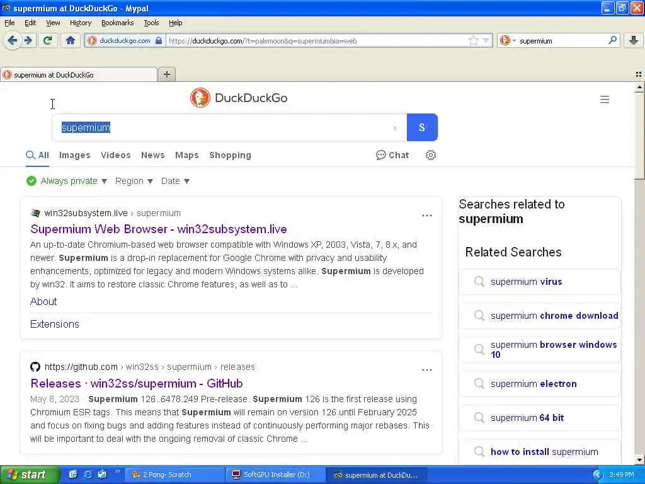Open the home page via house icon

pos(71,41)
